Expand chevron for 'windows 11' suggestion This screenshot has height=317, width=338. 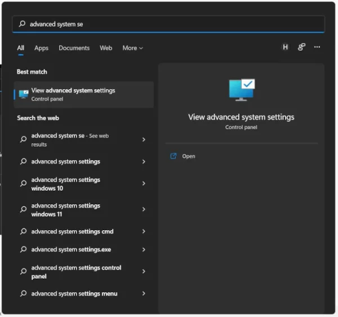coord(144,209)
